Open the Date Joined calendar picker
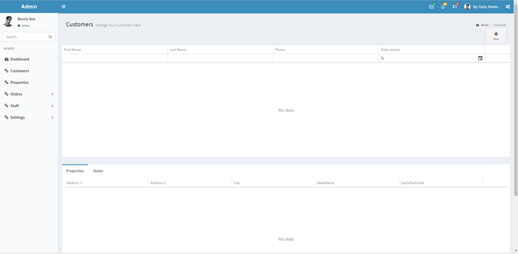The width and height of the screenshot is (518, 254). [x=480, y=58]
